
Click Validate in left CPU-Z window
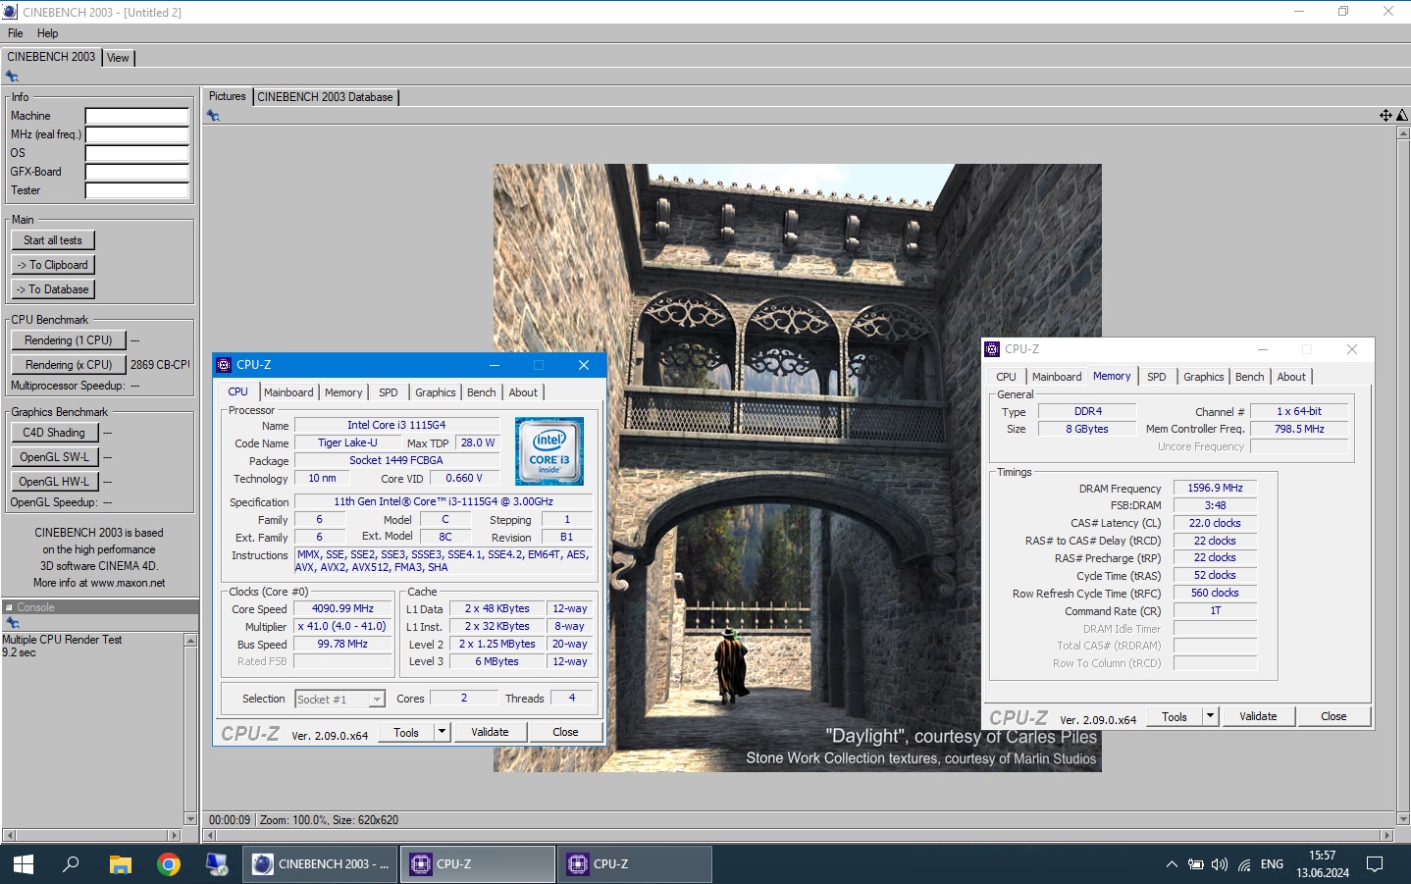click(490, 732)
